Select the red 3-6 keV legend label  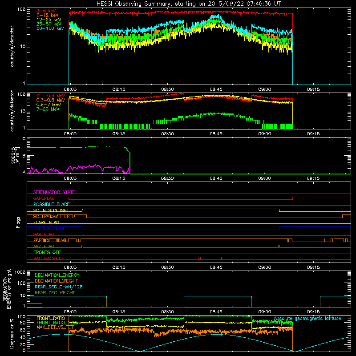coord(46,11)
